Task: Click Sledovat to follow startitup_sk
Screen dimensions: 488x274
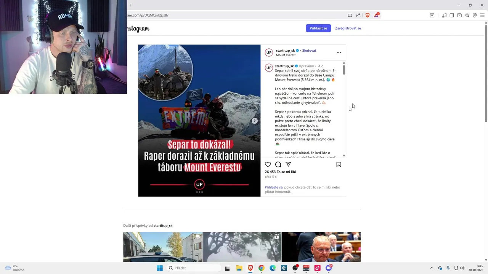Action: coord(309,51)
